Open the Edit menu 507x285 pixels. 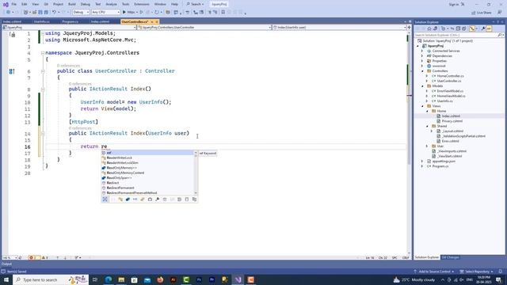tap(25, 4)
